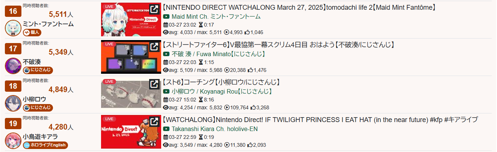Open Maid Mint Ch. ミント・ファントーム channel link
Viewport: 497px width, 152px height.
tap(216, 17)
